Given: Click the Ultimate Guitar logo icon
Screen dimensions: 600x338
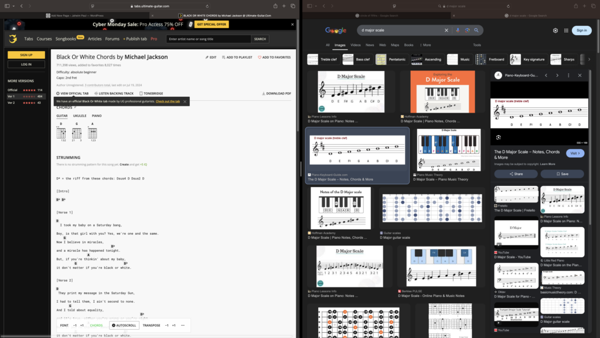Looking at the screenshot, I should coord(13,39).
